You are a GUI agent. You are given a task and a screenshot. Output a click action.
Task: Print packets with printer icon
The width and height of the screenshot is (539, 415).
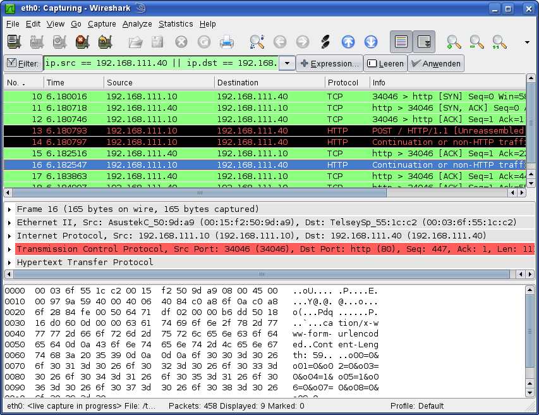(226, 42)
